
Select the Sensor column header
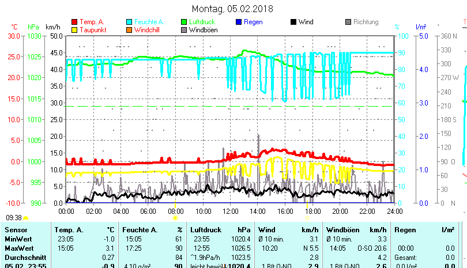tap(16, 230)
